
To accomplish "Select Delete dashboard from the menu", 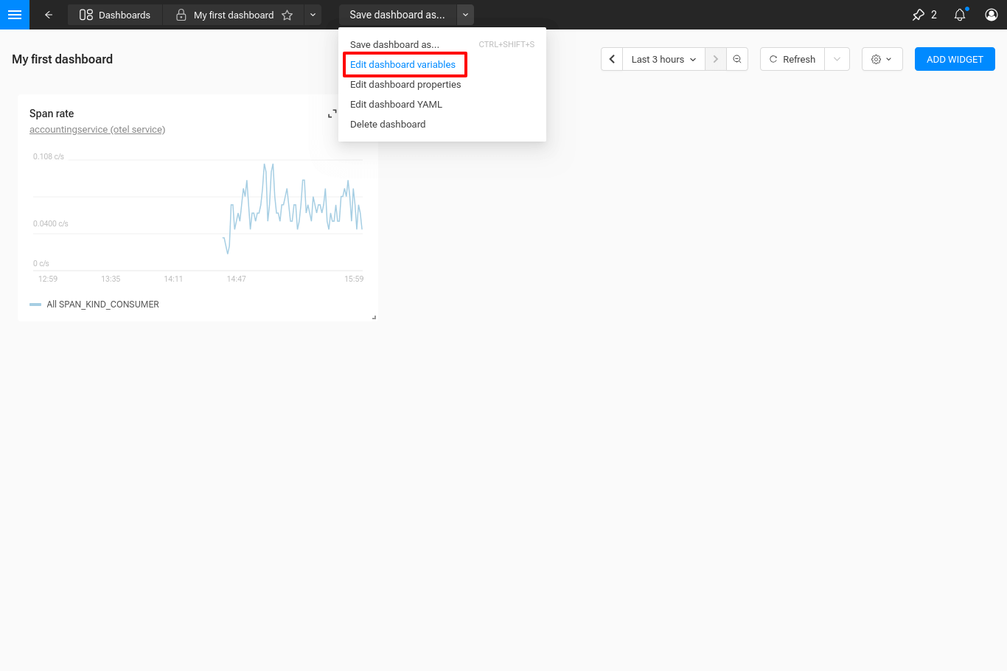I will [x=388, y=124].
